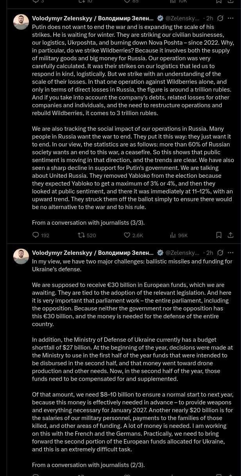
Task: View analytics showing 96K views
Action: pos(179,235)
